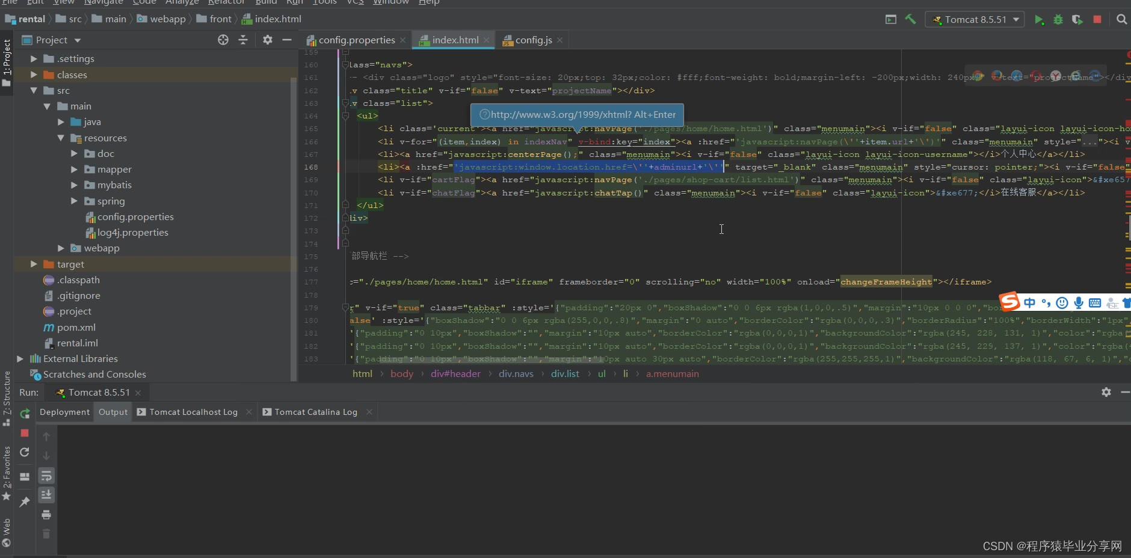The height and width of the screenshot is (558, 1131).
Task: Click the div#header breadcrumb
Action: [x=455, y=373]
